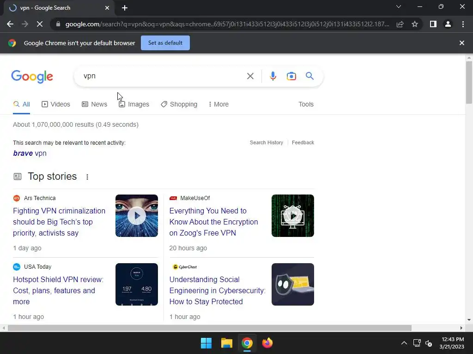Clear the search box text
Image resolution: width=473 pixels, height=354 pixels.
(x=250, y=76)
